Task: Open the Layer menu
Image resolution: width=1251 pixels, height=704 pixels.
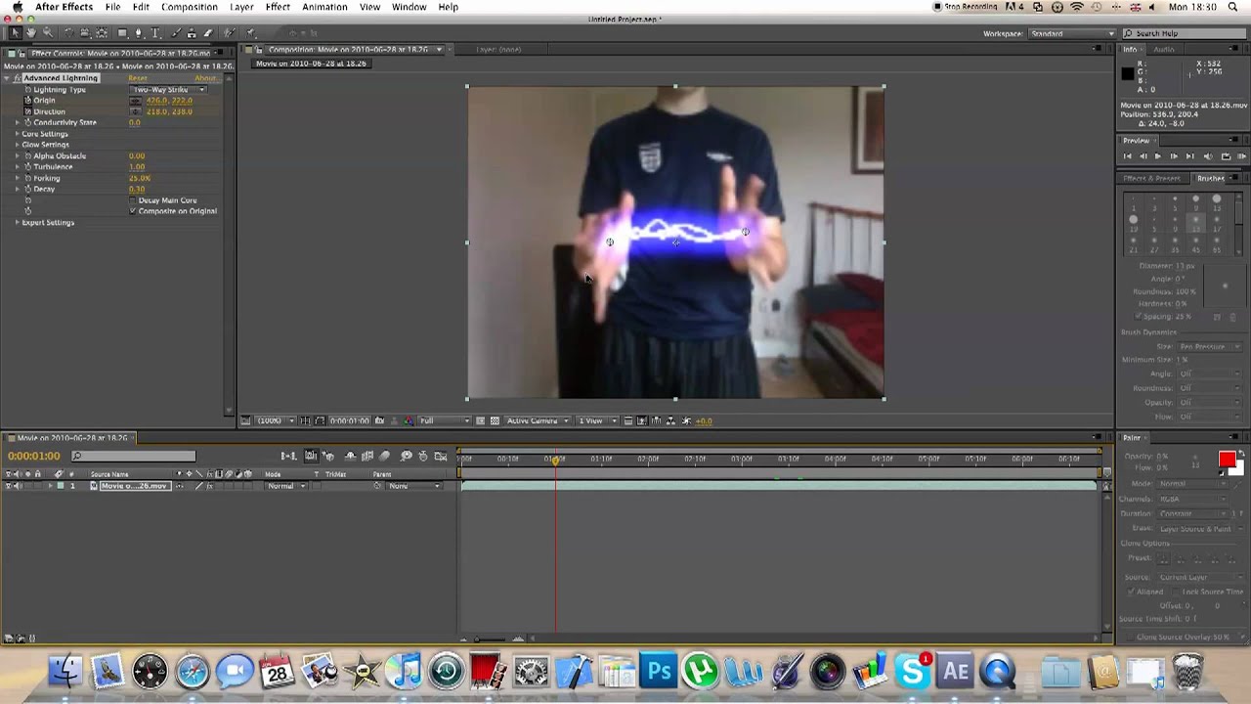Action: click(x=241, y=7)
